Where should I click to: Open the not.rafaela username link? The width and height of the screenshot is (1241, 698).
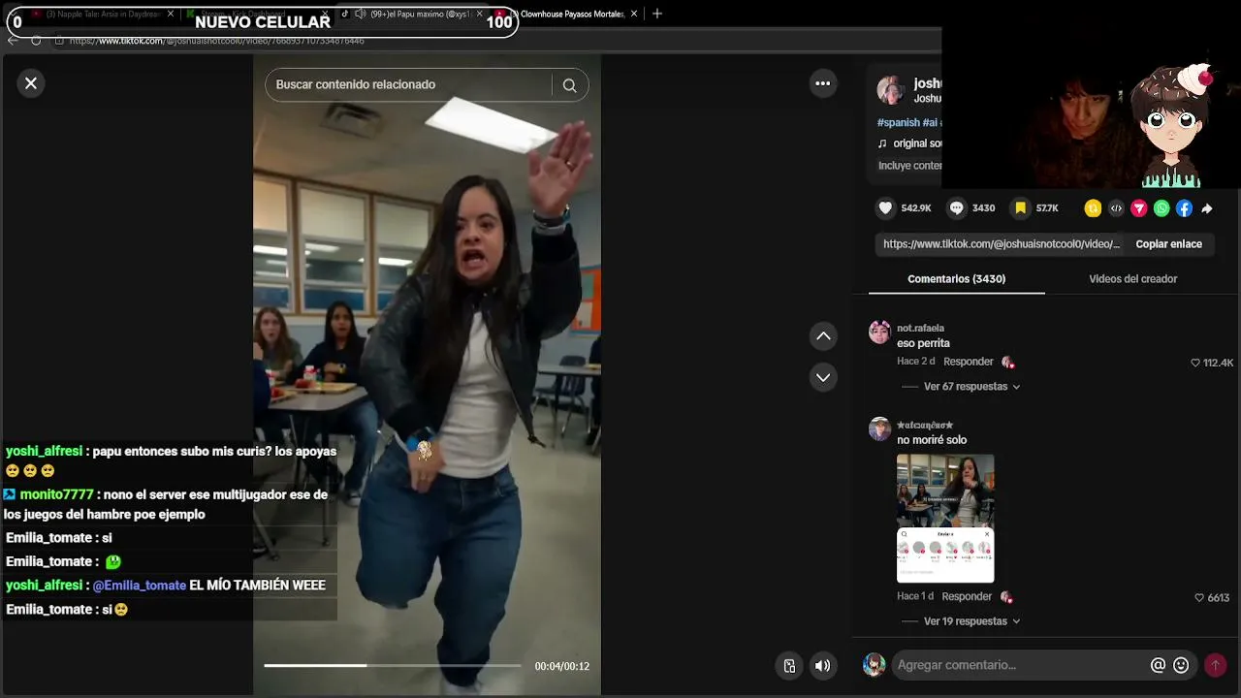[920, 329]
